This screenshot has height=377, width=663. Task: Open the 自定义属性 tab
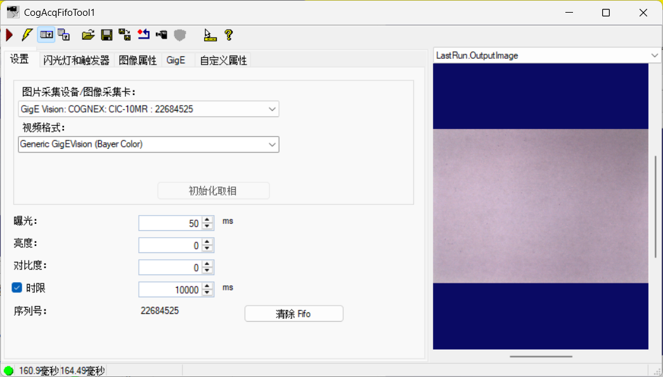223,60
